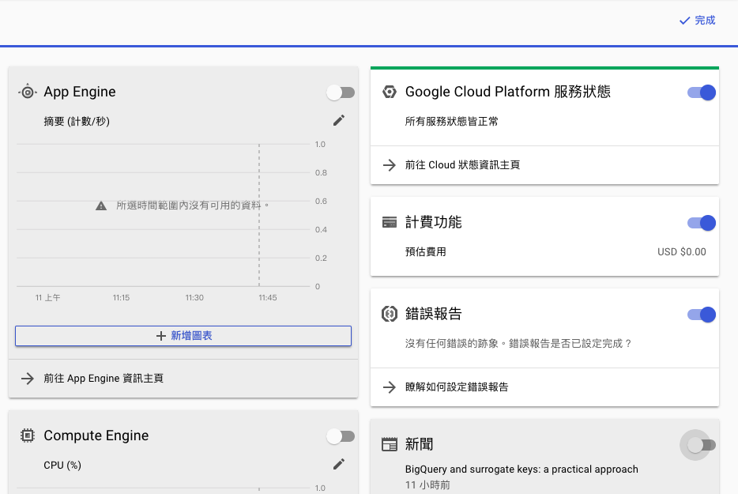Click 完成 to finish customizing
The width and height of the screenshot is (738, 494).
(x=697, y=21)
